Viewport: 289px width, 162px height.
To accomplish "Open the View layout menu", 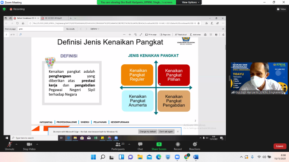I will click(281, 9).
